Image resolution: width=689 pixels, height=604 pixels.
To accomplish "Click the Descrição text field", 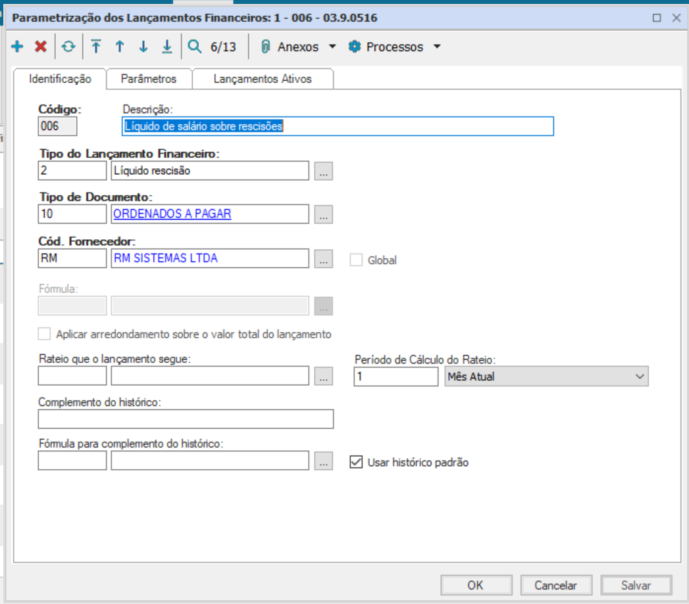I will (338, 126).
